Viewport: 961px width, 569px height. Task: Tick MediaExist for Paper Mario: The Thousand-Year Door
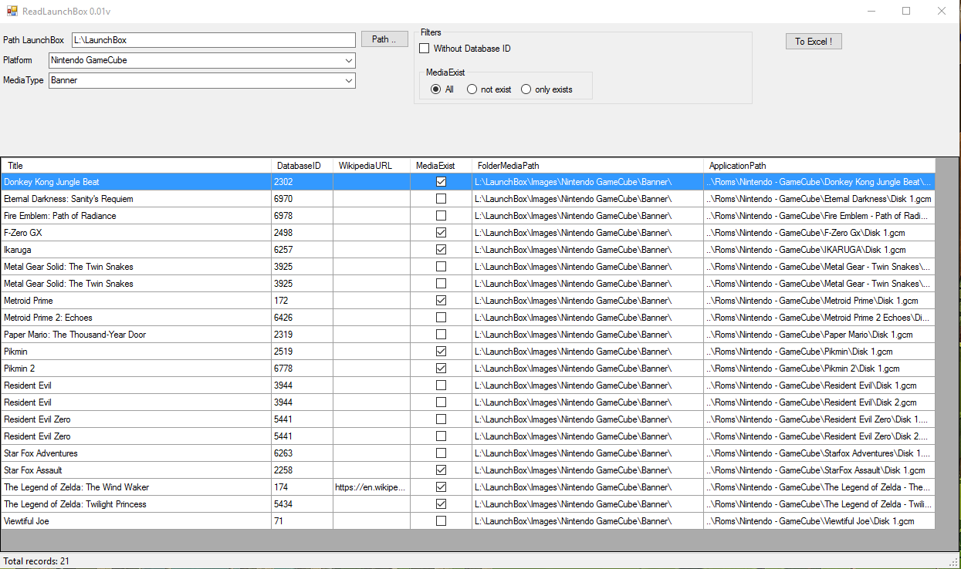[x=441, y=335]
